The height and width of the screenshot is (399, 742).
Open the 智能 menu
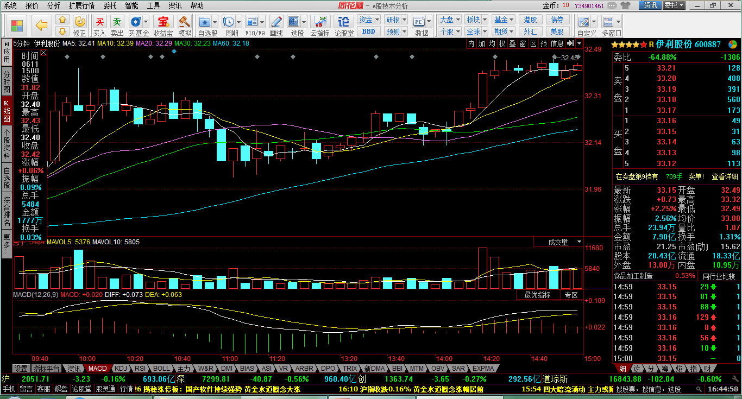pyautogui.click(x=131, y=5)
